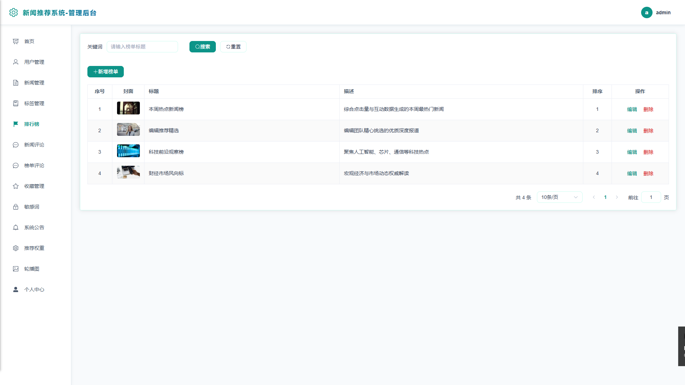Click 重置 to clear the keyword
Screen dimensions: 685x385
click(233, 47)
